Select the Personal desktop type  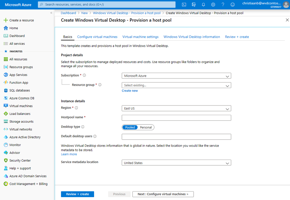coord(146,127)
